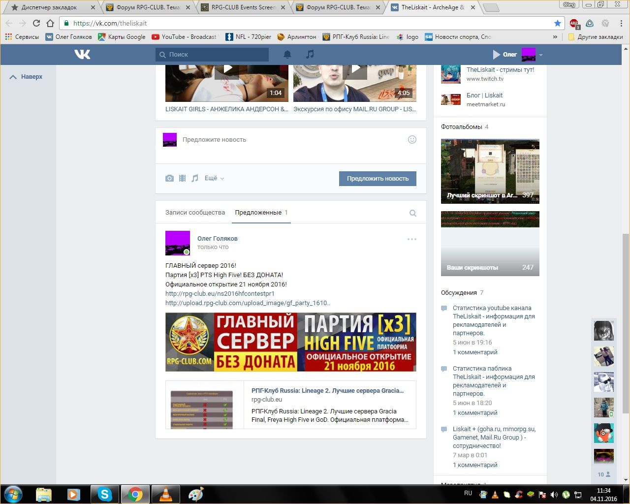This screenshot has height=504, width=630.
Task: Open YouTube - Broadcast bookmark
Action: click(184, 37)
